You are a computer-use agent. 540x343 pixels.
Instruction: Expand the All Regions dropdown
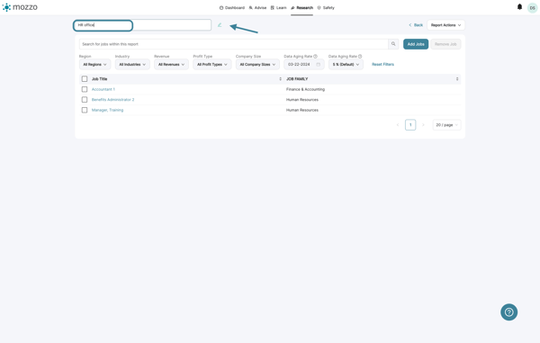(94, 65)
